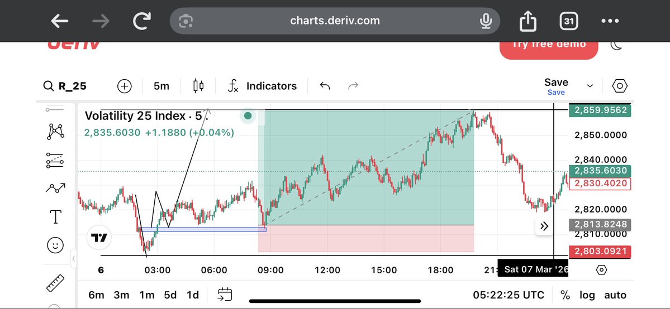This screenshot has height=309, width=670.
Task: Activate the microphone voice search icon
Action: point(486,21)
